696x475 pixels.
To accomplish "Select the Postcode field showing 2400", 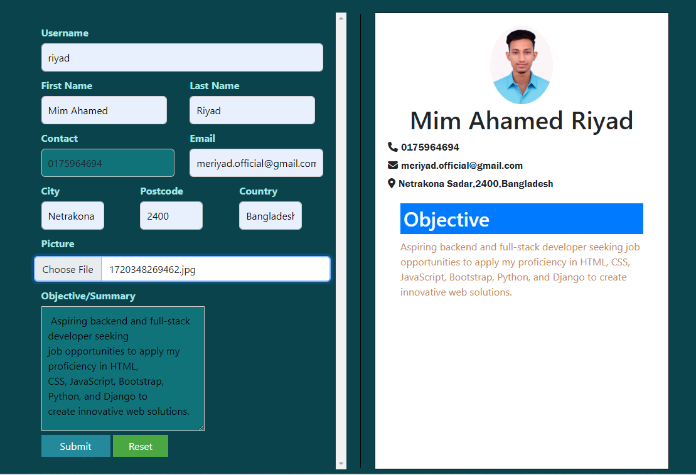I will pos(171,216).
